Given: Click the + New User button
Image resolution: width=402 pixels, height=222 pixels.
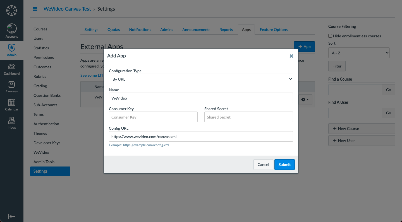Looking at the screenshot, I should coord(362,141).
